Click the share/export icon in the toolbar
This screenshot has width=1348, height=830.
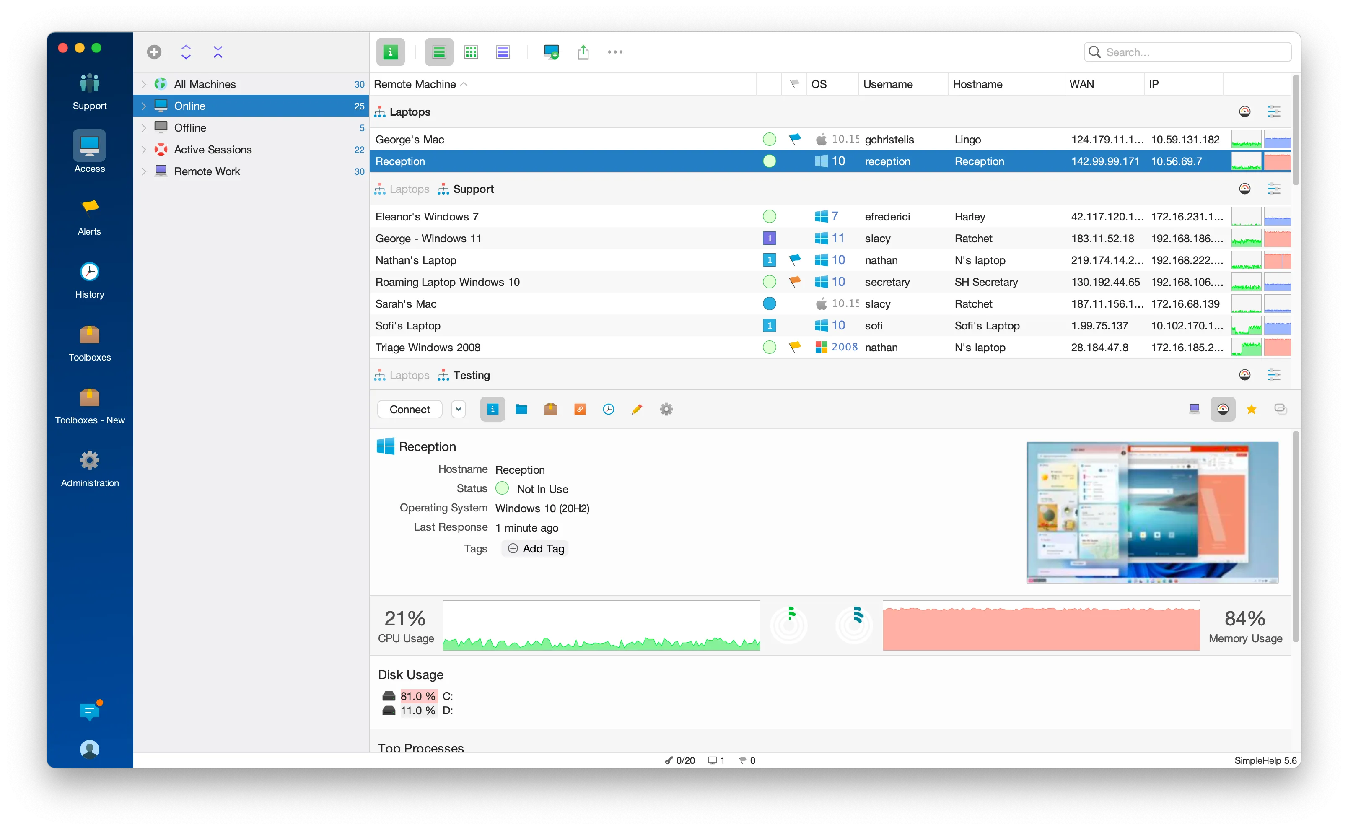tap(583, 52)
